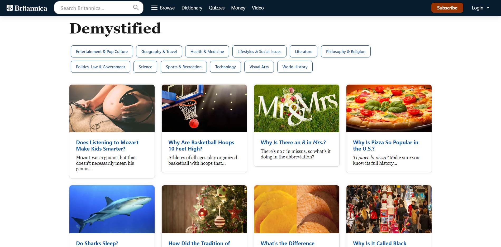The image size is (501, 247).
Task: Select the Video navigation item
Action: 258,8
